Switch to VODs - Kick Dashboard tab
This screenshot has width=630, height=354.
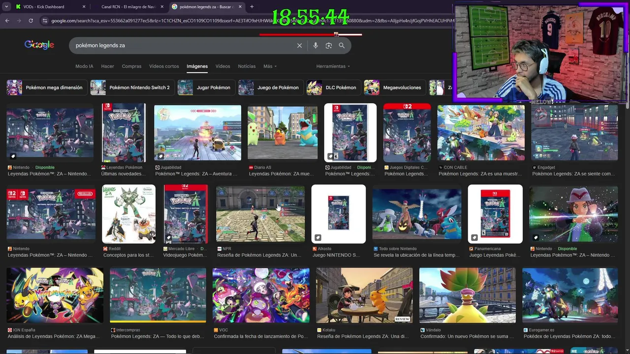pos(49,7)
